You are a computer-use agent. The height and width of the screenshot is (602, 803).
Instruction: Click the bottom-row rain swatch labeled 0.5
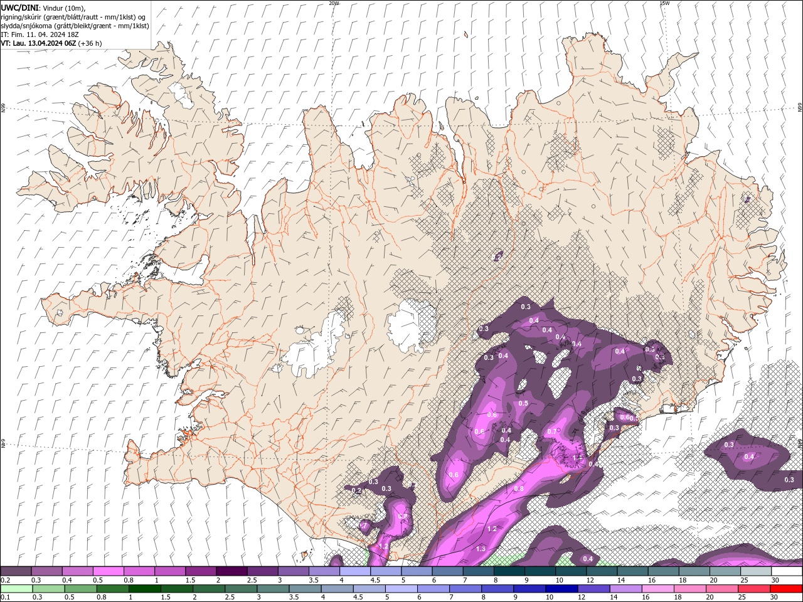point(80,589)
